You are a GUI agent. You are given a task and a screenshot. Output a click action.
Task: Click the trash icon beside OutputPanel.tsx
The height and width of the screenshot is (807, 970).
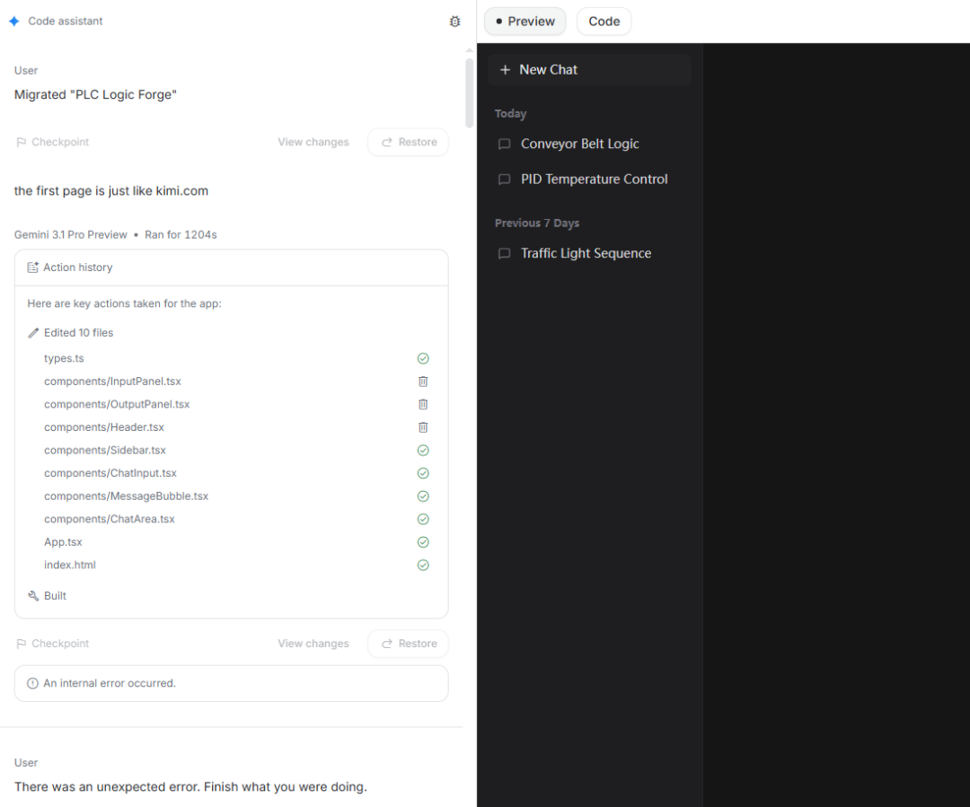[423, 405]
